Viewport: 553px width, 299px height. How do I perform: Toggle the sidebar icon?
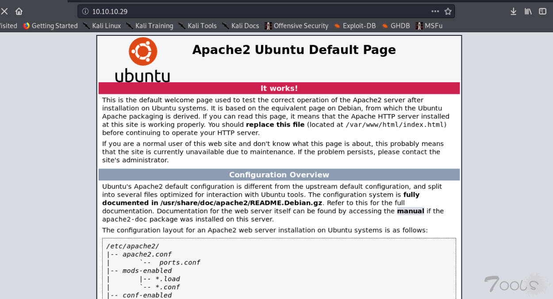(x=542, y=11)
